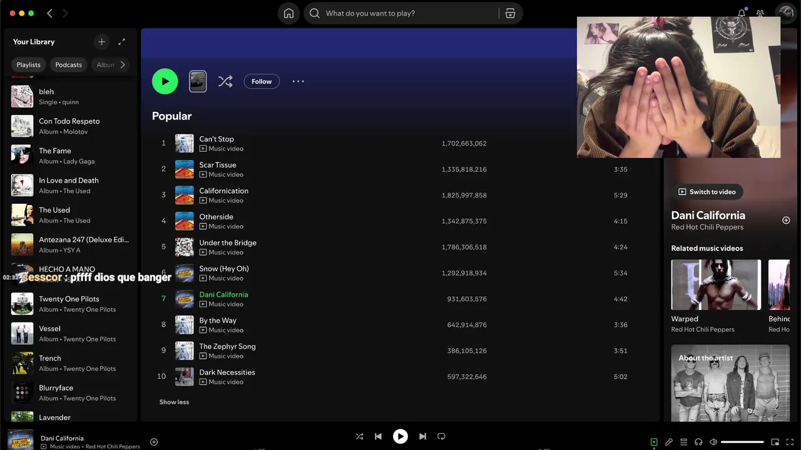
Task: Go to Spotify Home icon
Action: [288, 13]
